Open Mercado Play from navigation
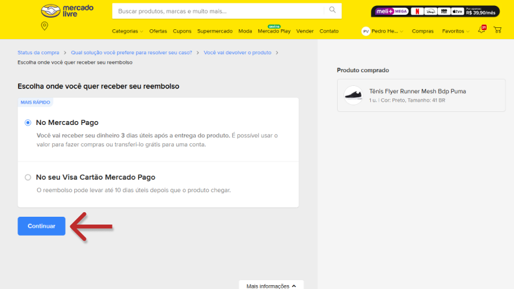This screenshot has width=514, height=289. tap(274, 31)
